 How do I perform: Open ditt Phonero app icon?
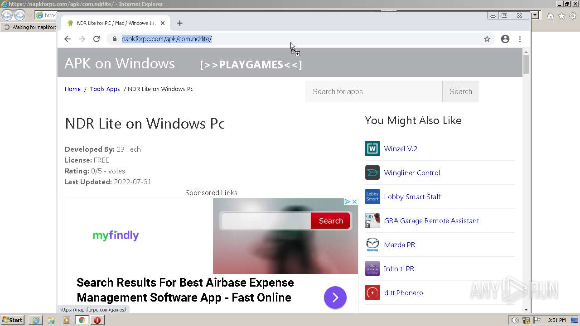point(372,292)
